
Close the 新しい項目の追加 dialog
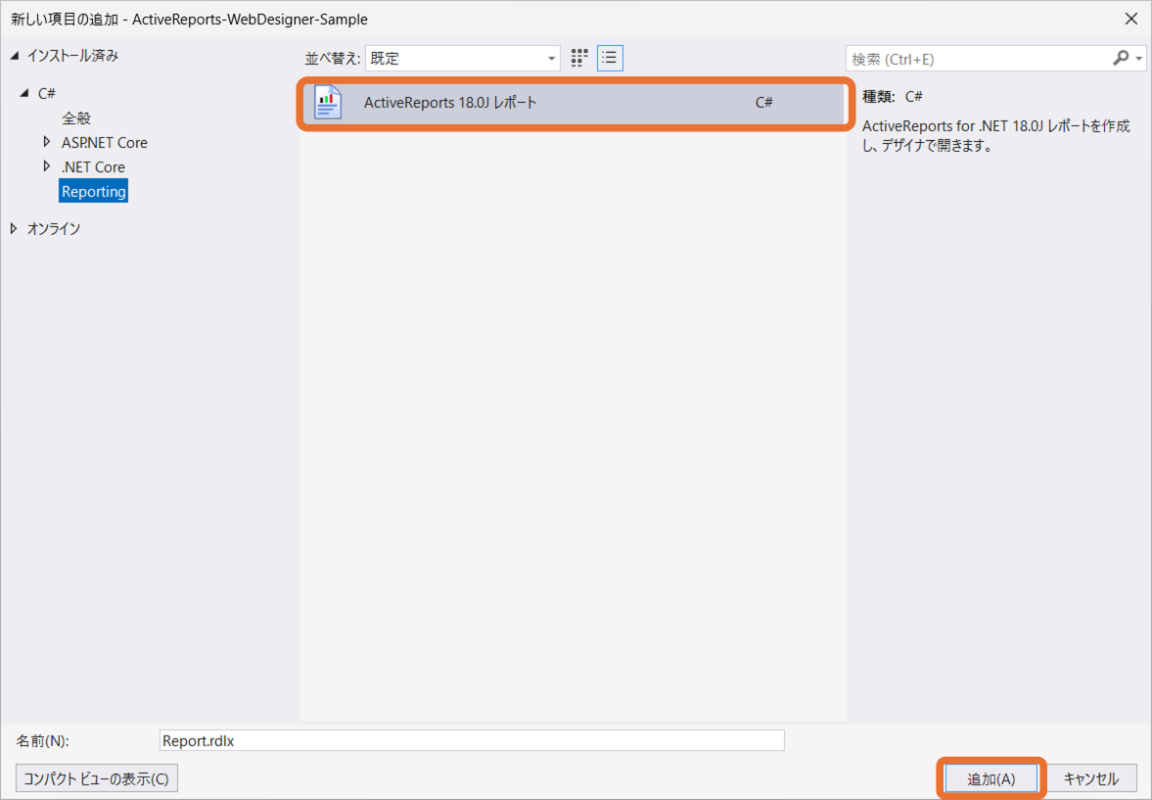1131,20
